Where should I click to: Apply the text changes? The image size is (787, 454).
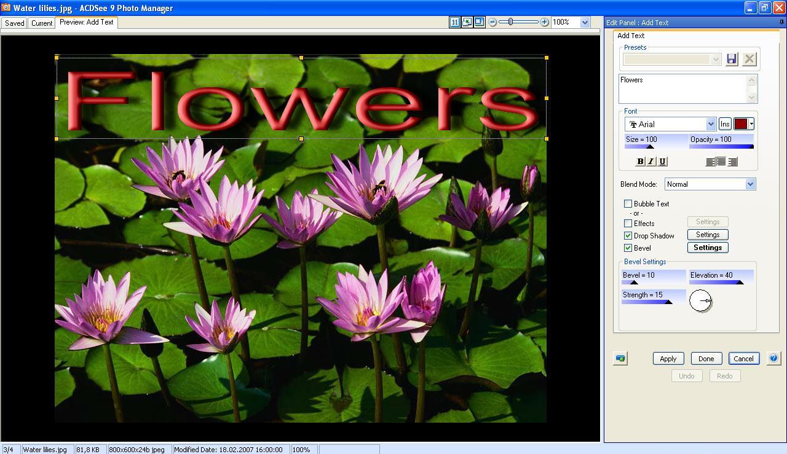(x=668, y=358)
